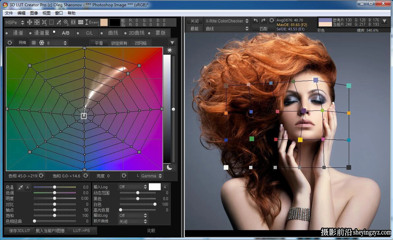Image resolution: width=393 pixels, height=240 pixels.
Task: Click the white swatch beside 输入Log
Action: [x=155, y=187]
